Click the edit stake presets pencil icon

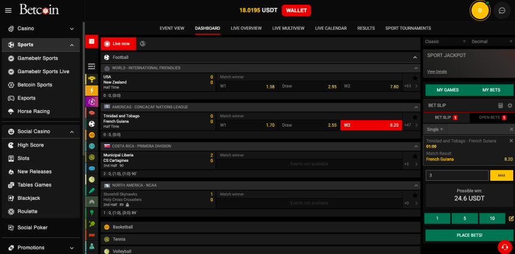pyautogui.click(x=511, y=218)
